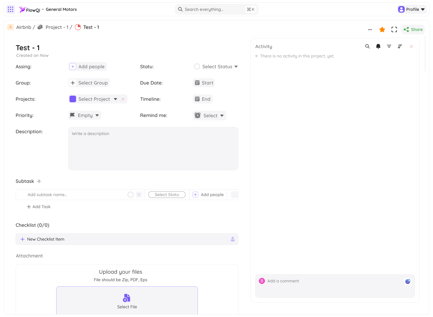Click the Test - 1 title text

point(28,48)
